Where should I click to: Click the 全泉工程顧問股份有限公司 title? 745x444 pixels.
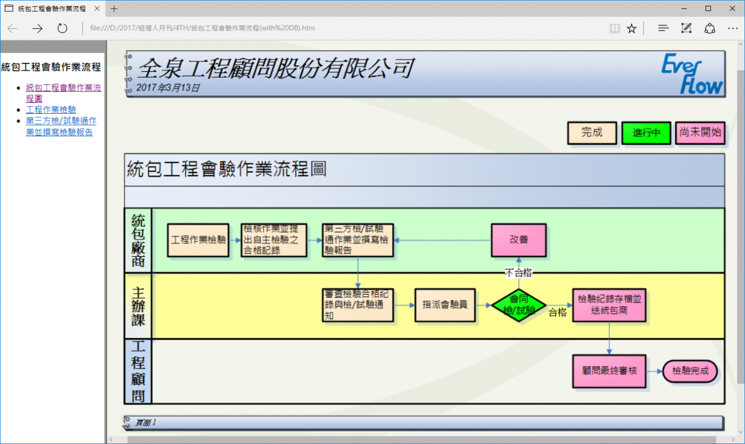pos(276,68)
